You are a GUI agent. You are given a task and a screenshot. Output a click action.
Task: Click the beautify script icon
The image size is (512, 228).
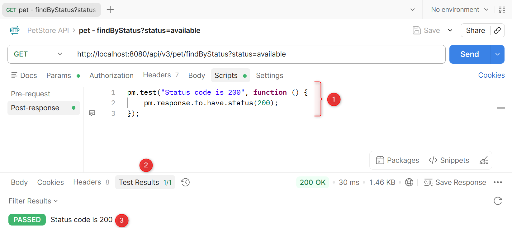[484, 160]
